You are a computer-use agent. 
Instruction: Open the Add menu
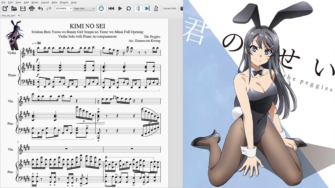click(26, 2)
